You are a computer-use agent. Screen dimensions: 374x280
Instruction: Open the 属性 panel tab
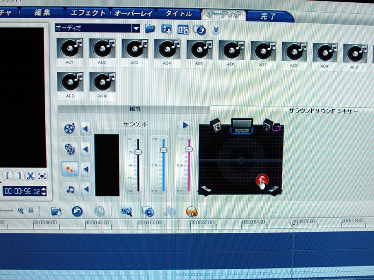134,109
